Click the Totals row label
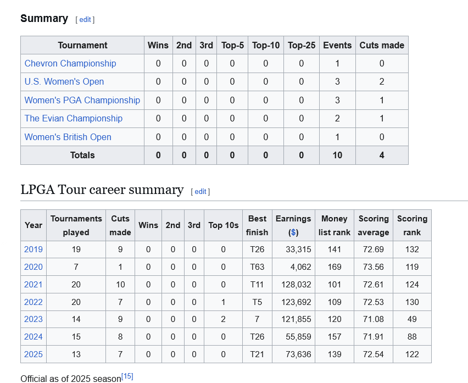The height and width of the screenshot is (383, 468). [82, 156]
